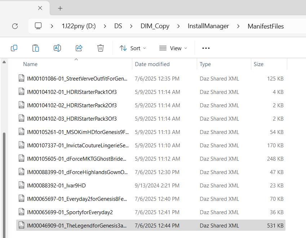The image size is (306, 238).
Task: Click the This PC monitor icon
Action: point(38,26)
